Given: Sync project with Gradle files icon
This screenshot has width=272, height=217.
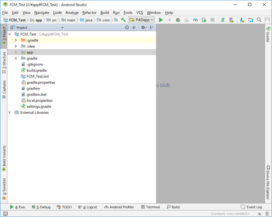Looking at the screenshot, I should point(223,20).
